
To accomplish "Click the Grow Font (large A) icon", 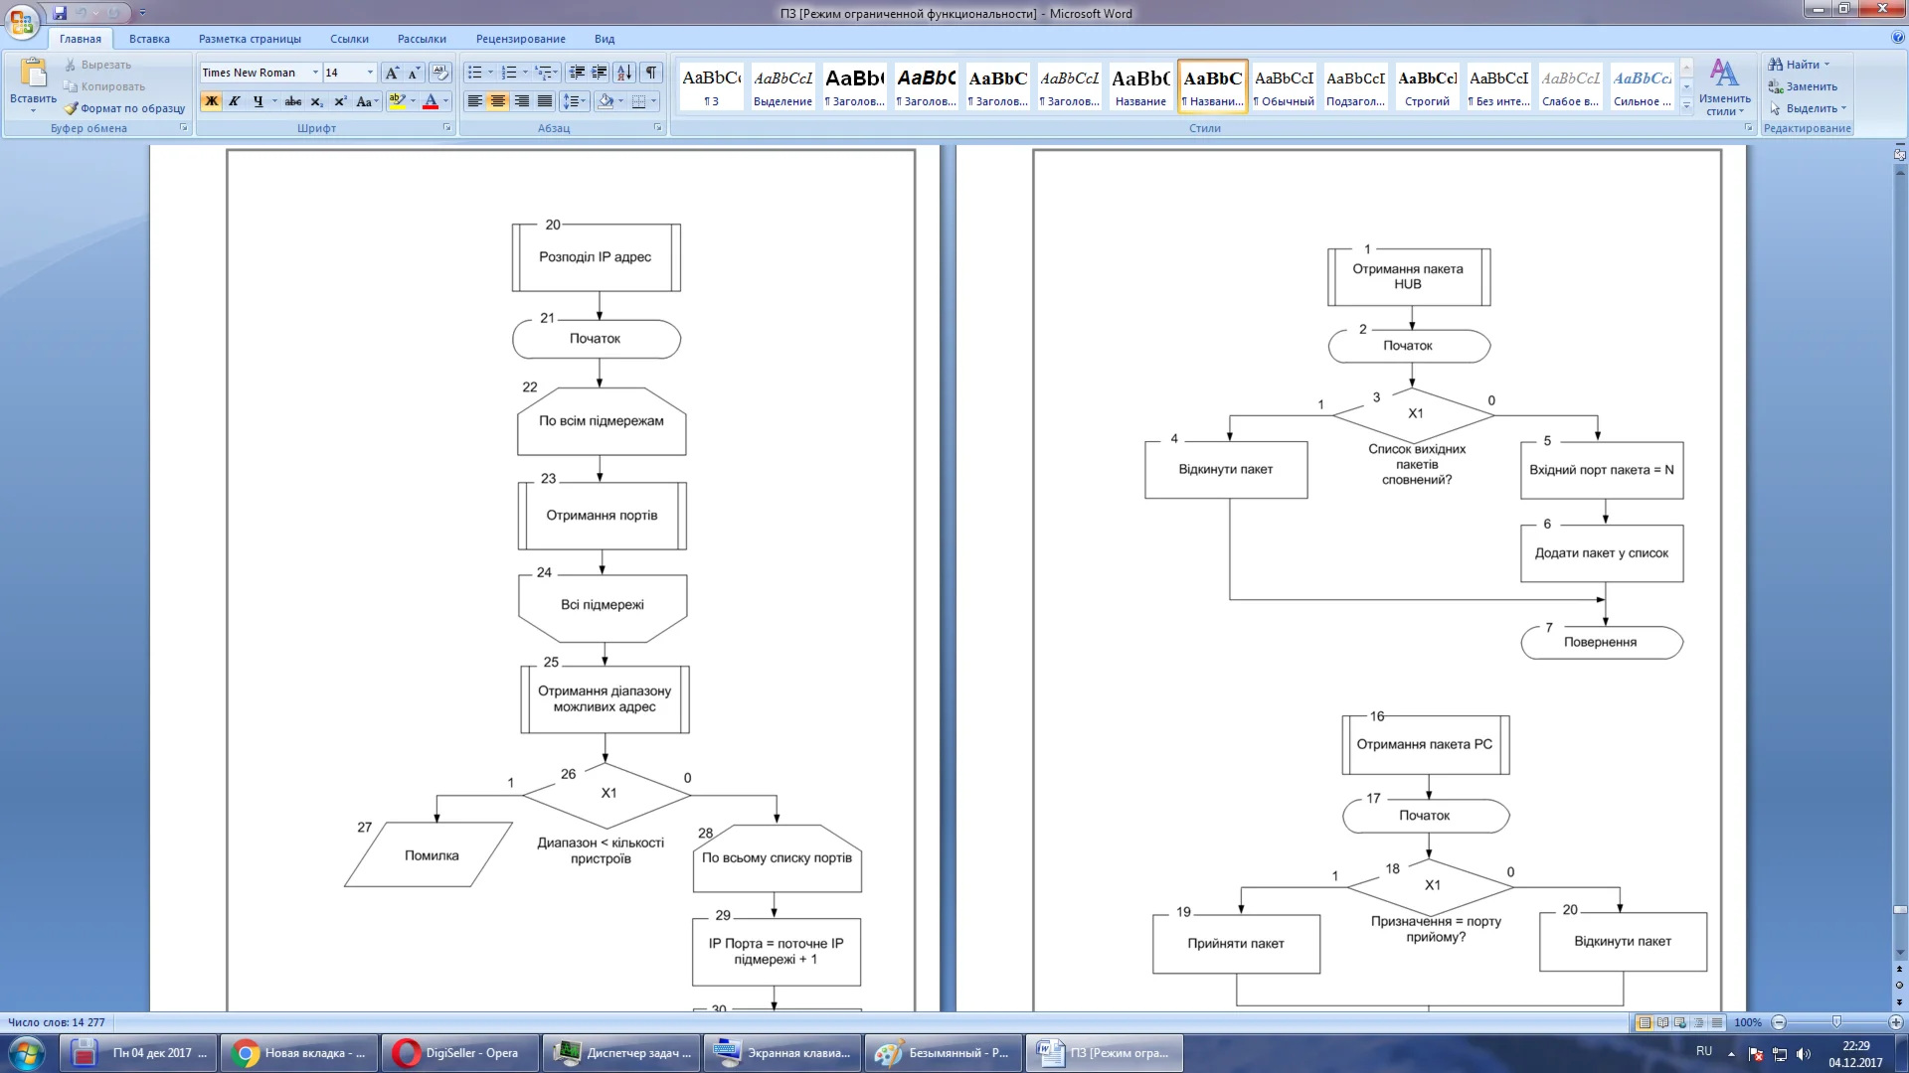I will (x=392, y=73).
